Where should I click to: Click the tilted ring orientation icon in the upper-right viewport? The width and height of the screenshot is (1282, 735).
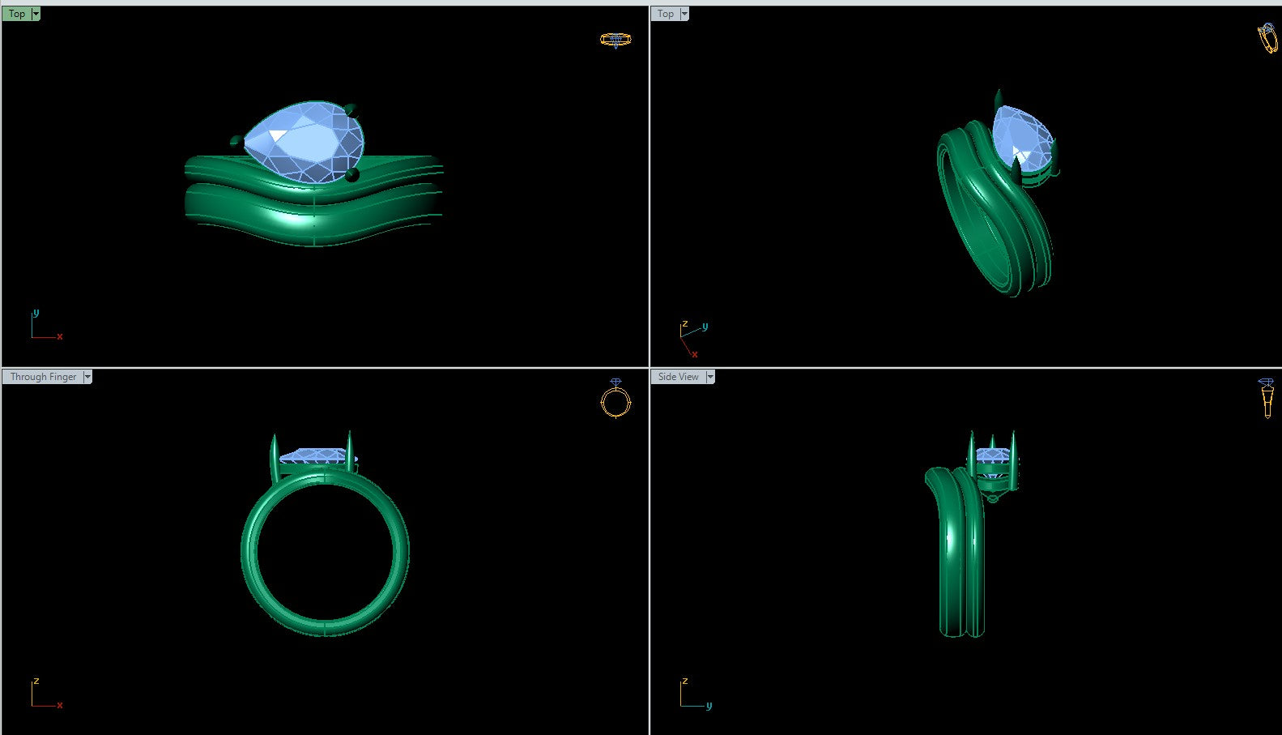tap(1267, 38)
